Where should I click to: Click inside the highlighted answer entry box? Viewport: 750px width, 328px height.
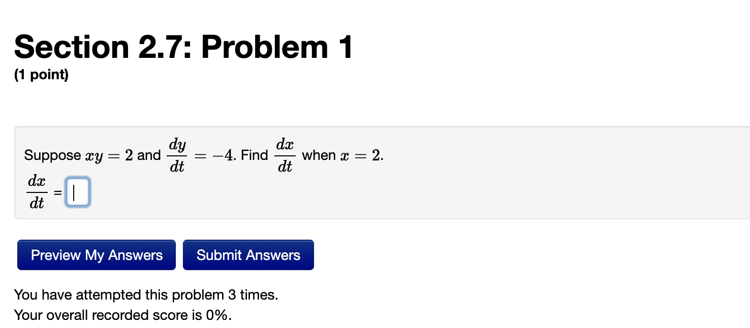click(x=77, y=192)
